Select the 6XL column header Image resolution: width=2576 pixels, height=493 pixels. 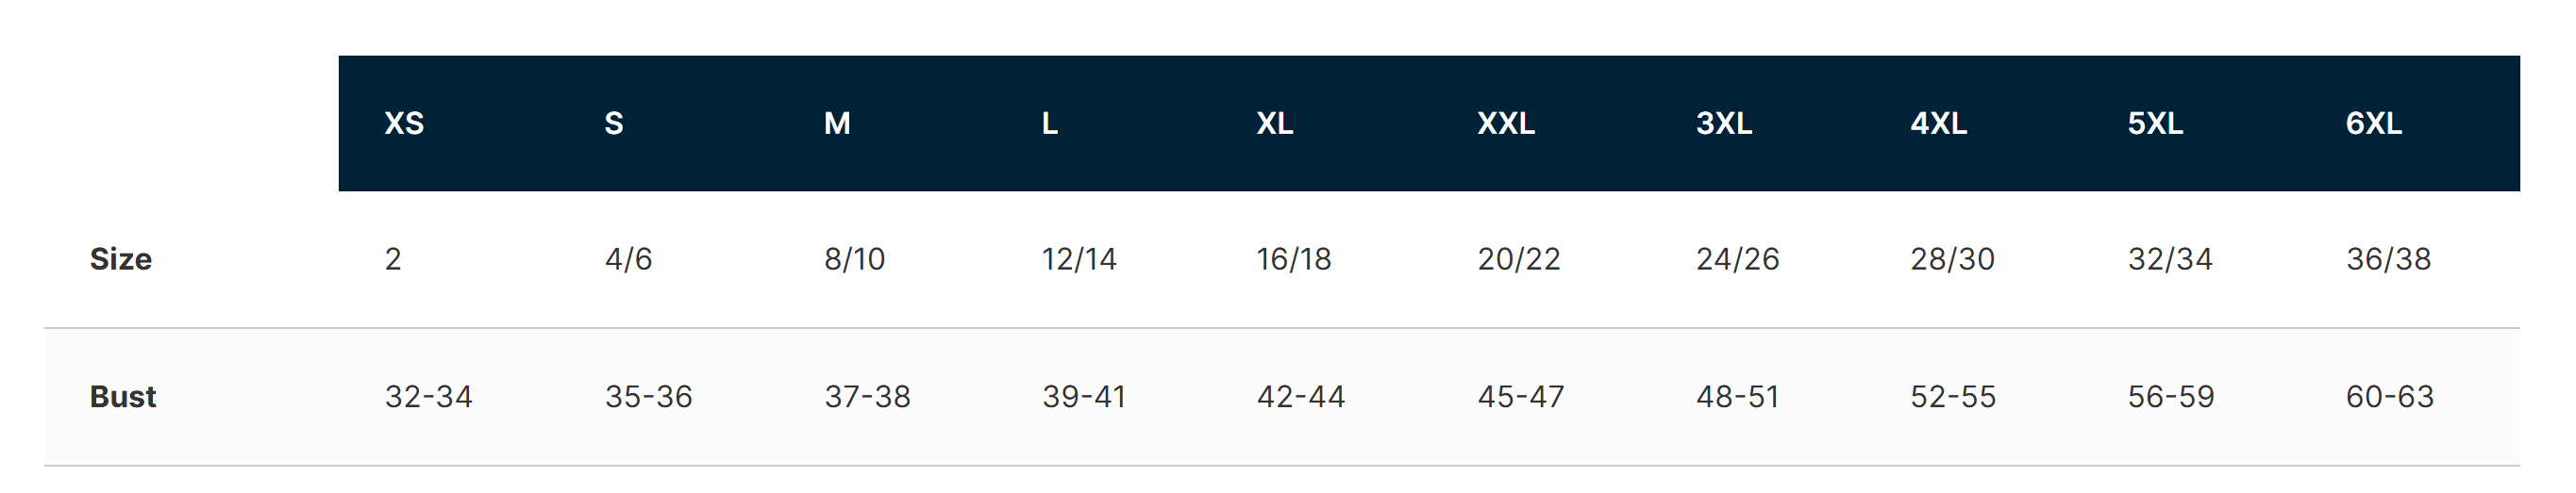pyautogui.click(x=2373, y=123)
